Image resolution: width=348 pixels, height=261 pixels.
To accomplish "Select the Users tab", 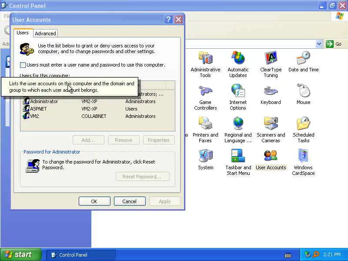I will point(23,33).
